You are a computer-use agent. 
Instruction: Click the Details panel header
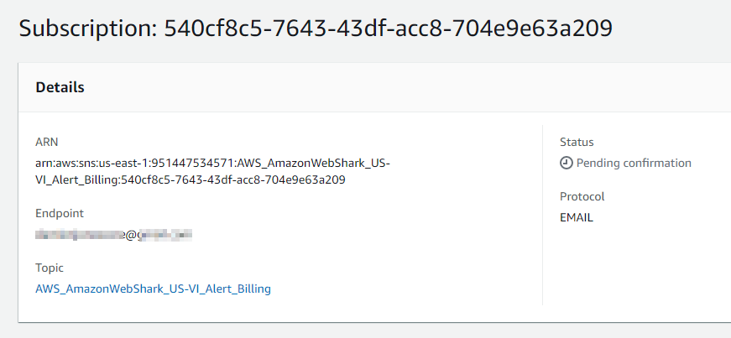pos(374,87)
